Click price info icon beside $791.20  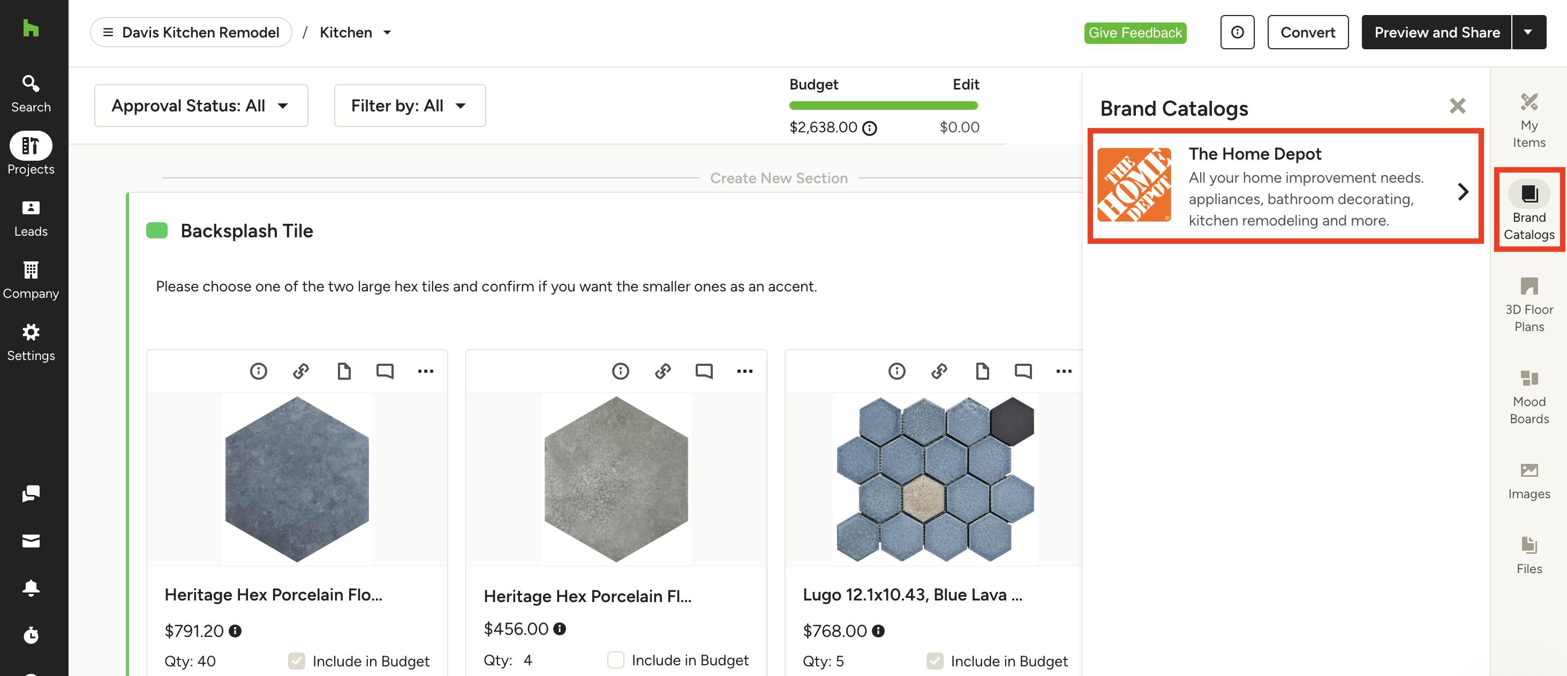[x=236, y=631]
